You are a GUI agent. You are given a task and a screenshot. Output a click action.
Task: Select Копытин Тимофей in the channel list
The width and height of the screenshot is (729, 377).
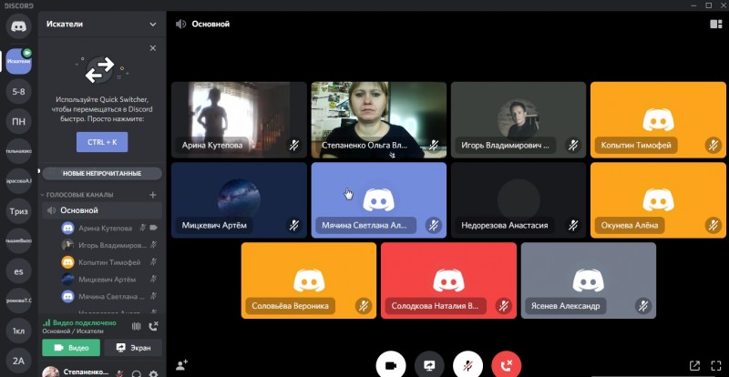[x=109, y=262]
